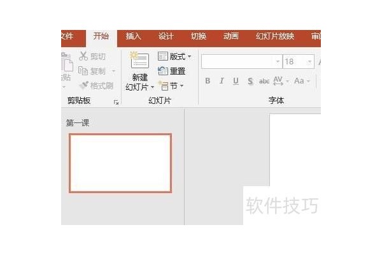This screenshot has width=382, height=255.
Task: Open the Layout (版式) dropdown arrow
Action: [189, 57]
